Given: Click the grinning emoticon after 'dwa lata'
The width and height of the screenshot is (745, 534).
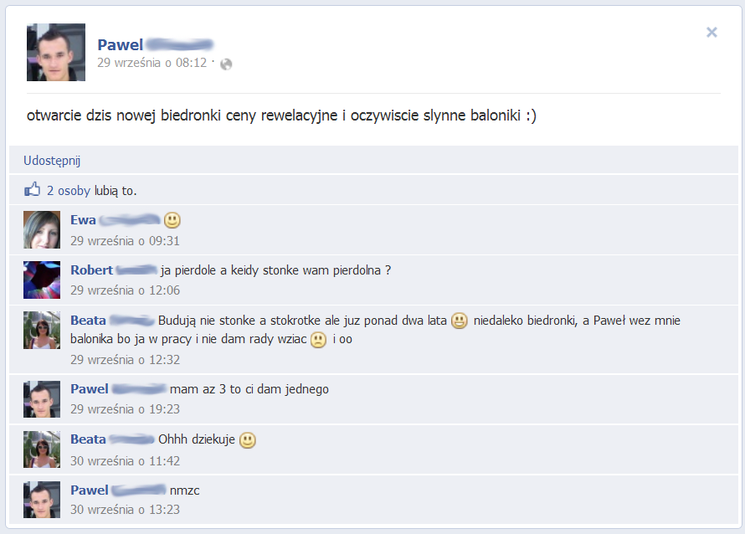Looking at the screenshot, I should click(460, 321).
